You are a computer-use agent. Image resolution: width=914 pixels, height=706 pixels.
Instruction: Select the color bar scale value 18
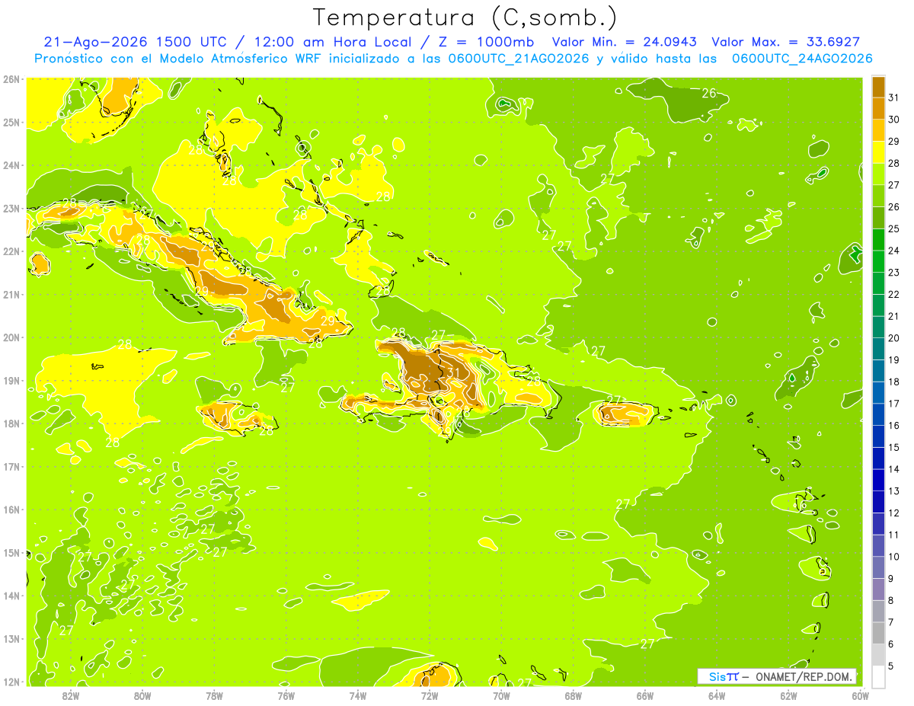click(894, 382)
